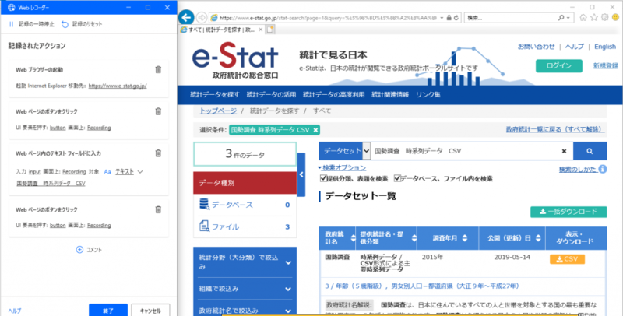Open the e-Stat header ヘルプ link
This screenshot has height=316, width=623.
point(575,47)
